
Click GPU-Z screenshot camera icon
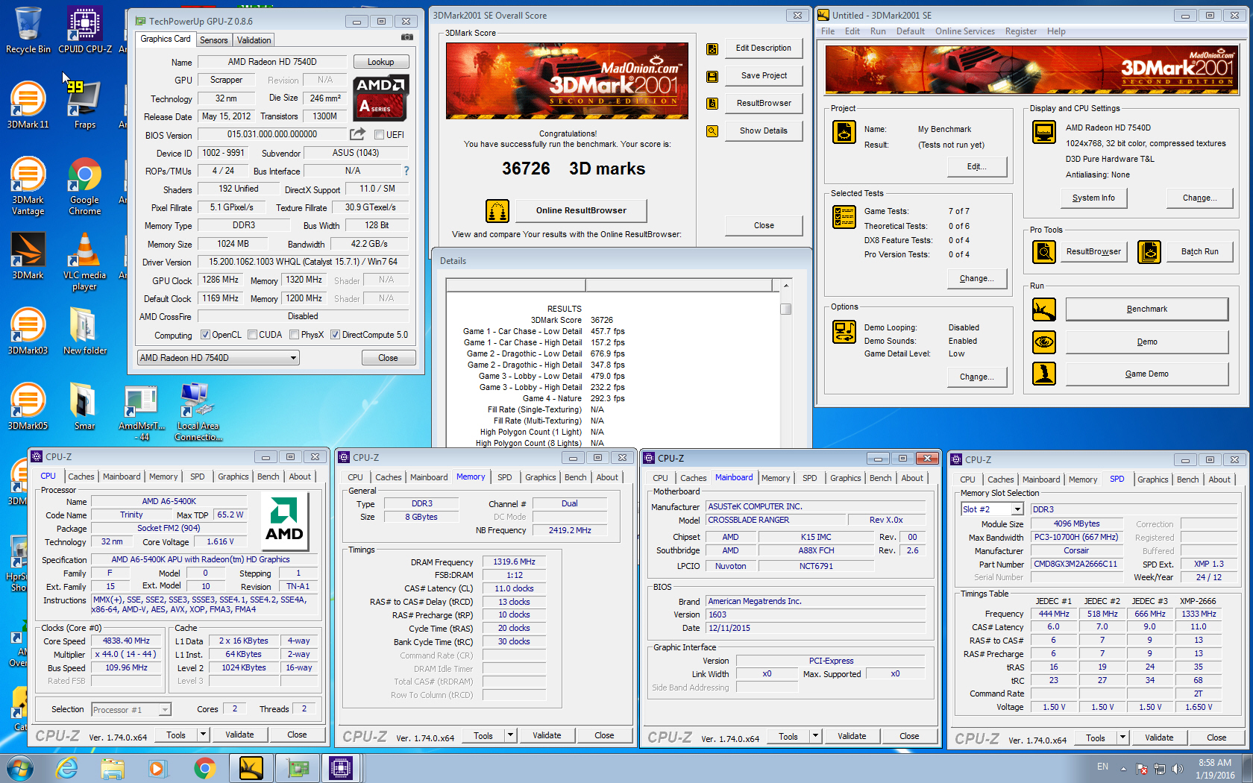(406, 37)
